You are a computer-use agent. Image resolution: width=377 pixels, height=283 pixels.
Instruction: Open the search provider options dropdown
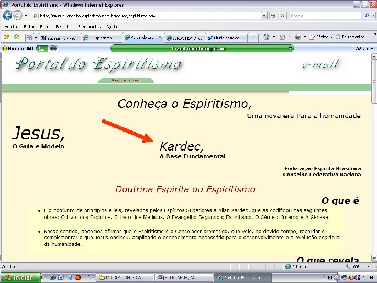pos(373,16)
